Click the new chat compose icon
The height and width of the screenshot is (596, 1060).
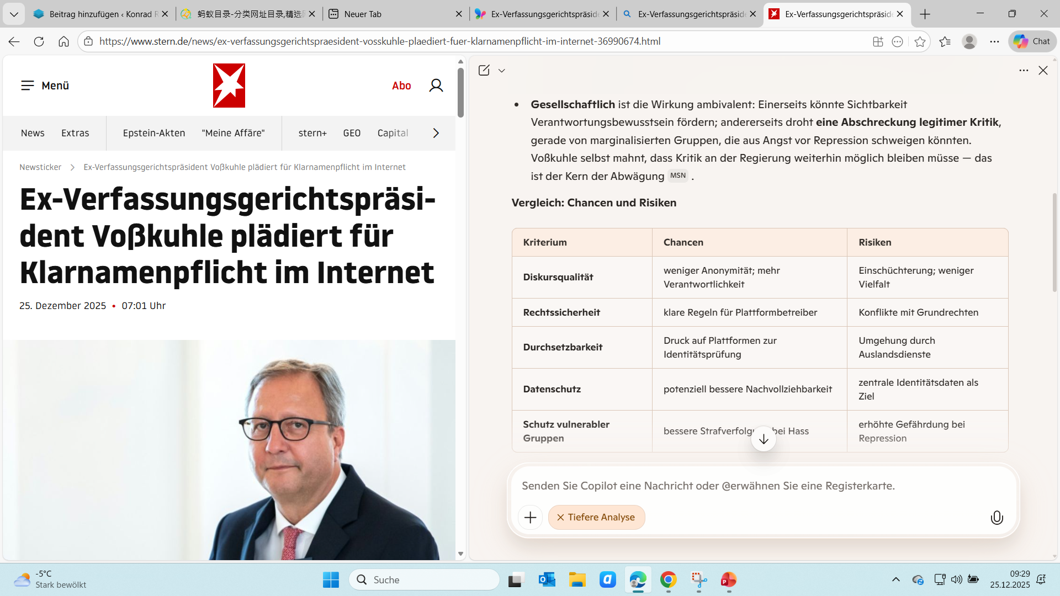(x=484, y=70)
